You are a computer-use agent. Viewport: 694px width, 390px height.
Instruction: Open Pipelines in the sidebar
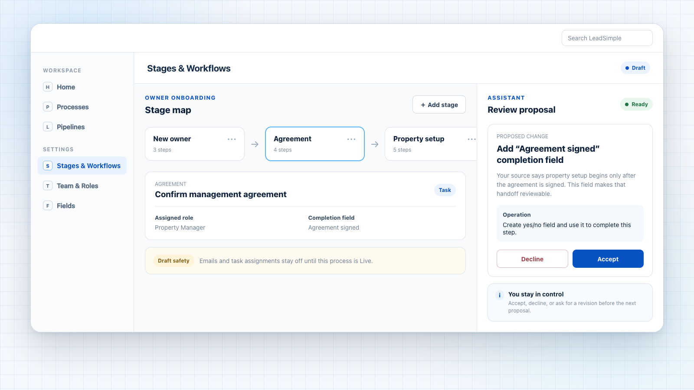tap(82, 127)
